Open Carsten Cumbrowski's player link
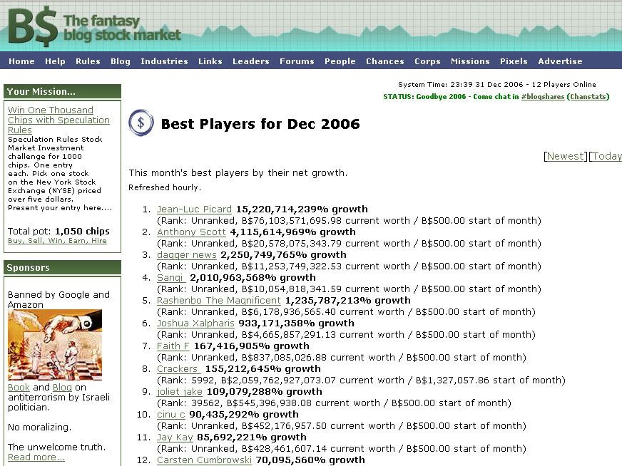 pyautogui.click(x=204, y=460)
